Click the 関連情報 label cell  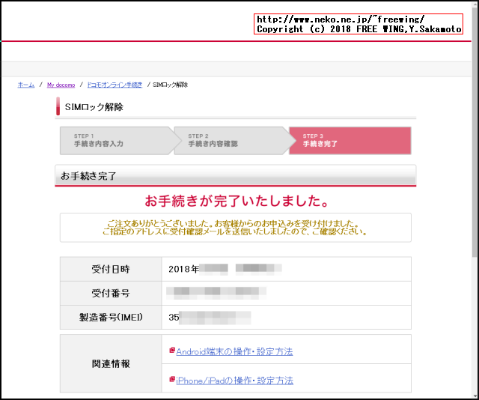(x=111, y=363)
